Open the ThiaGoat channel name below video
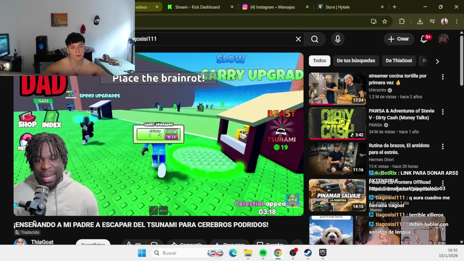 (x=42, y=242)
